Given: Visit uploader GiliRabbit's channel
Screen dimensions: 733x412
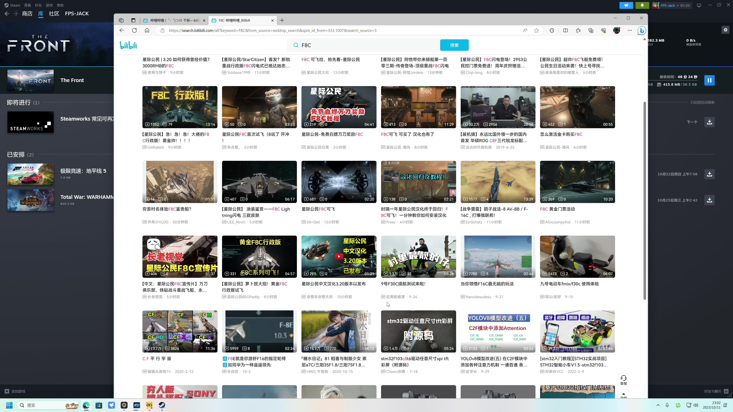Looking at the screenshot, I should click(156, 147).
